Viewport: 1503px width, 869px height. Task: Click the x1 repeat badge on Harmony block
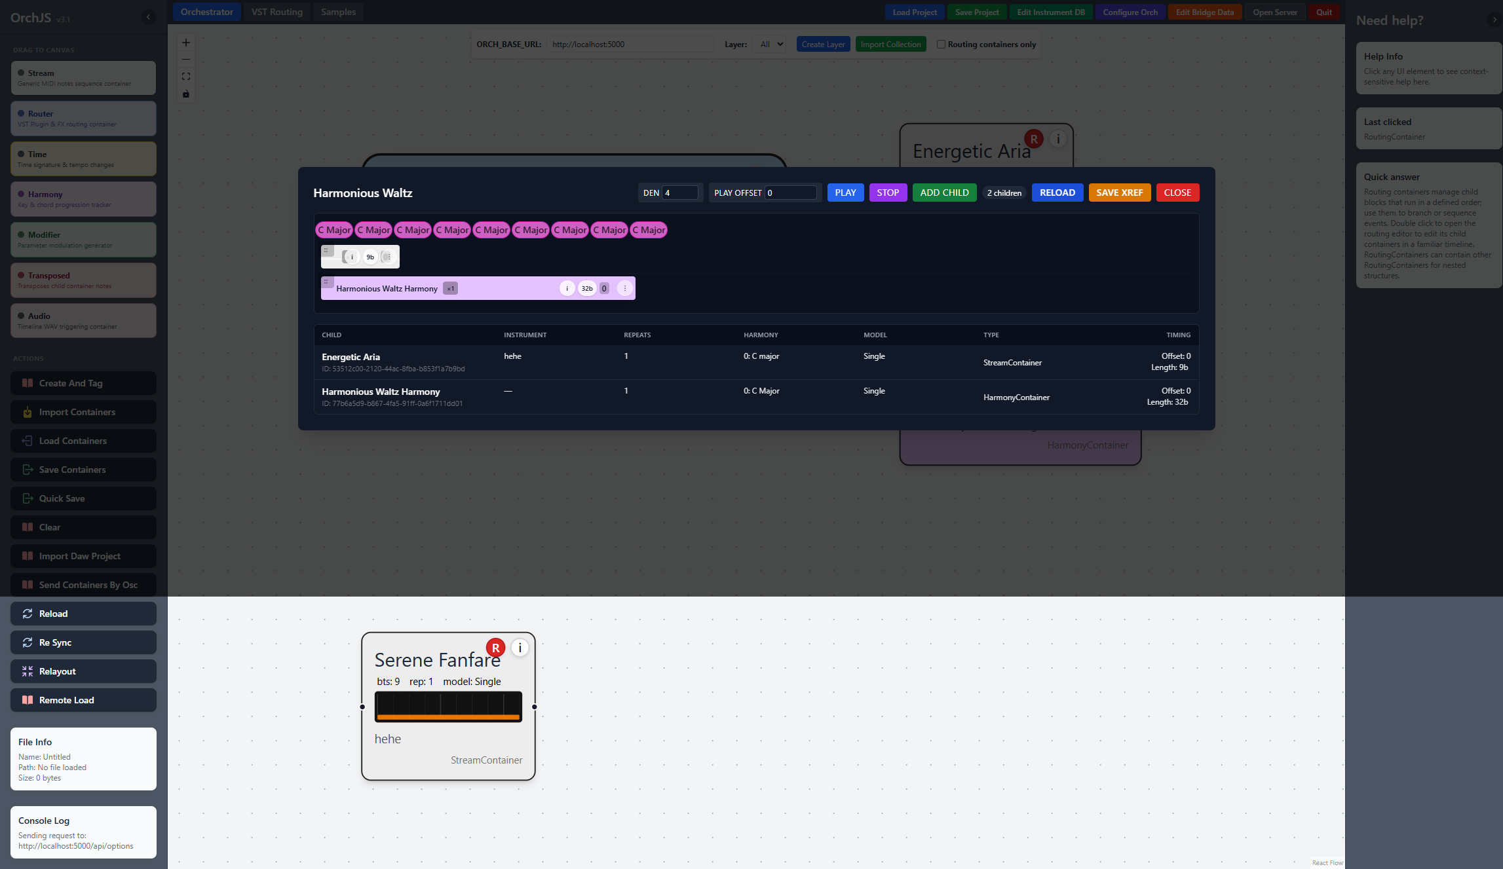tap(450, 288)
